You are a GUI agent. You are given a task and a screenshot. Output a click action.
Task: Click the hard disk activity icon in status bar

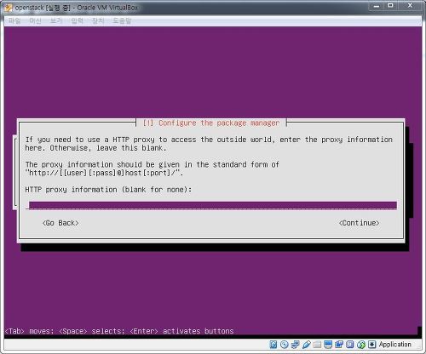tap(273, 345)
